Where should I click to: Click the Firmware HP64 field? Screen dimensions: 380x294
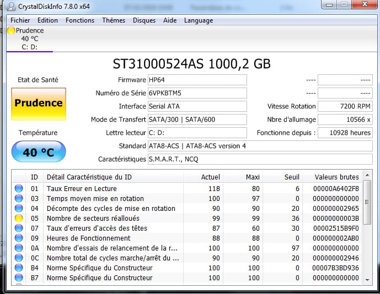click(x=197, y=80)
